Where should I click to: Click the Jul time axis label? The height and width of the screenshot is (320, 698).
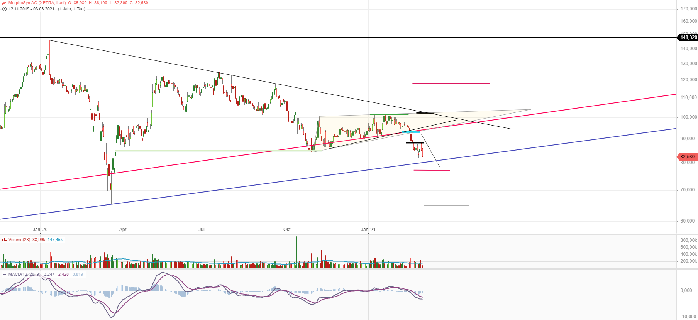[x=202, y=230]
